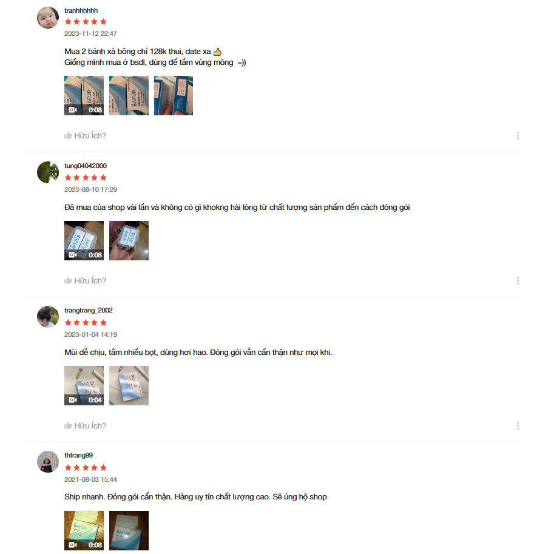
Task: View tung04042000's photo of soap held in hand
Action: (129, 241)
